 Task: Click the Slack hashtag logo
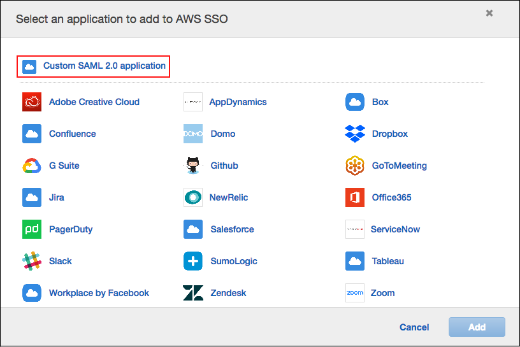point(32,261)
